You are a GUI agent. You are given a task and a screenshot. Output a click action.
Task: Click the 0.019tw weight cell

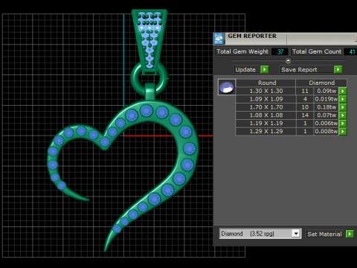click(x=327, y=99)
